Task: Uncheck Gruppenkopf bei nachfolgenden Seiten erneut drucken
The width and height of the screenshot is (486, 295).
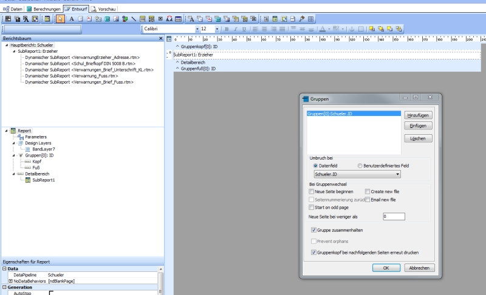Action: (x=313, y=253)
